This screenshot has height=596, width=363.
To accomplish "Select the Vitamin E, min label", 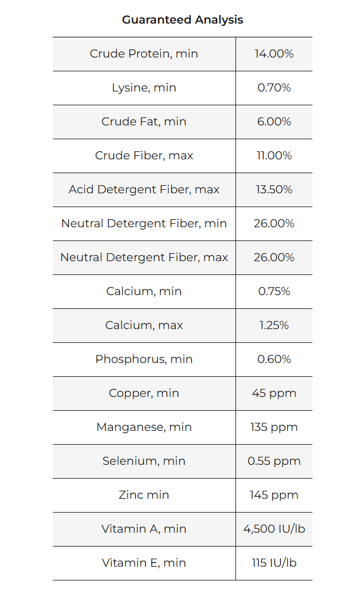I will 144,563.
